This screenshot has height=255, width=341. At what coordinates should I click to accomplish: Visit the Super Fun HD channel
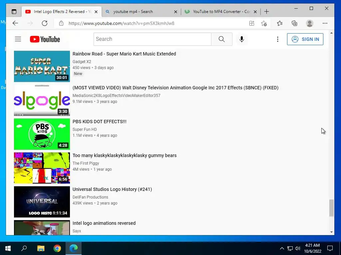coord(85,129)
